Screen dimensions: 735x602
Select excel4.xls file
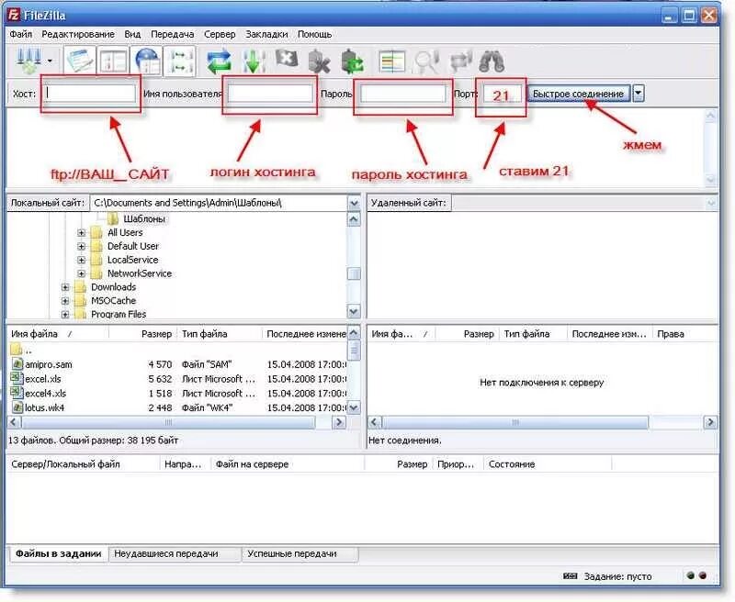click(x=45, y=393)
